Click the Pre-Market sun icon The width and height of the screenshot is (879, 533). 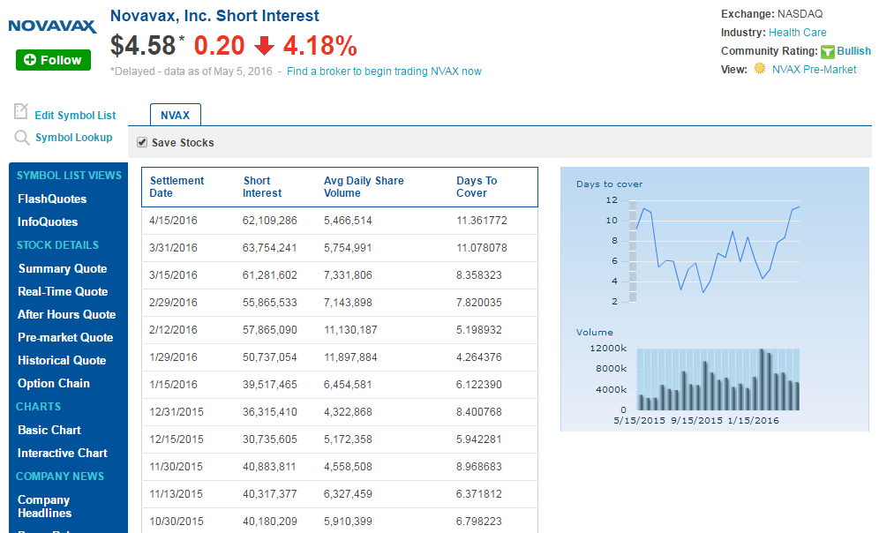760,68
